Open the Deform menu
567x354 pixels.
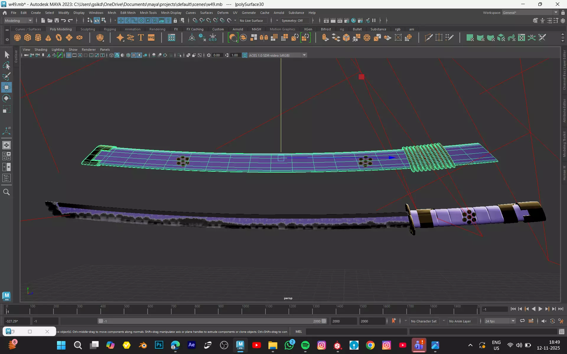[x=223, y=13]
